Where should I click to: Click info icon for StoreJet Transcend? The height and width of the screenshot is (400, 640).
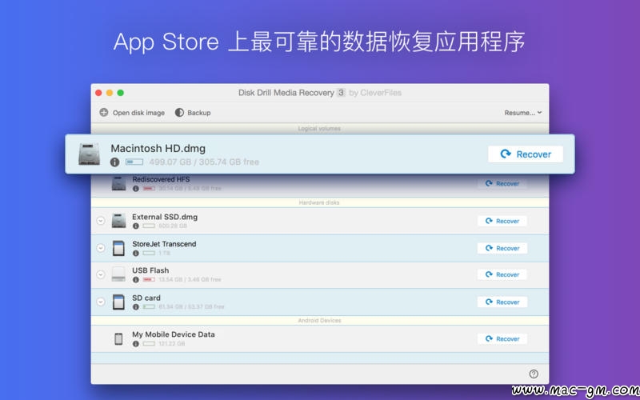click(x=135, y=254)
